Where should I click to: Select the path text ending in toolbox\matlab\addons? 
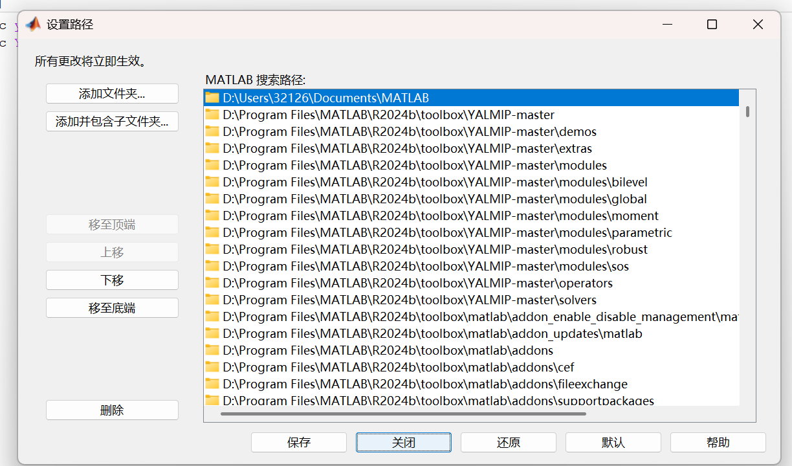388,350
